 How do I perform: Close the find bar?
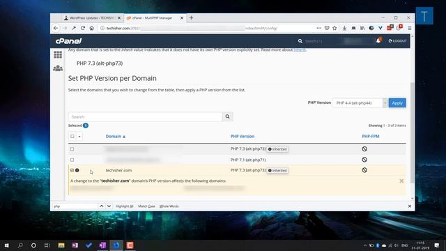(x=410, y=206)
